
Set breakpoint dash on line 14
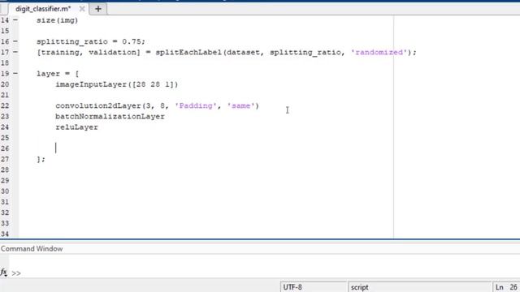tap(15, 20)
